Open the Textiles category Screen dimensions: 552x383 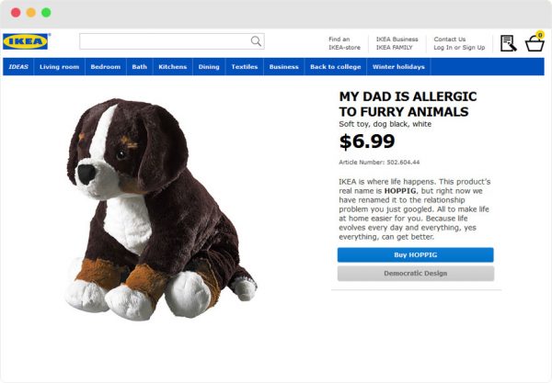pyautogui.click(x=245, y=67)
